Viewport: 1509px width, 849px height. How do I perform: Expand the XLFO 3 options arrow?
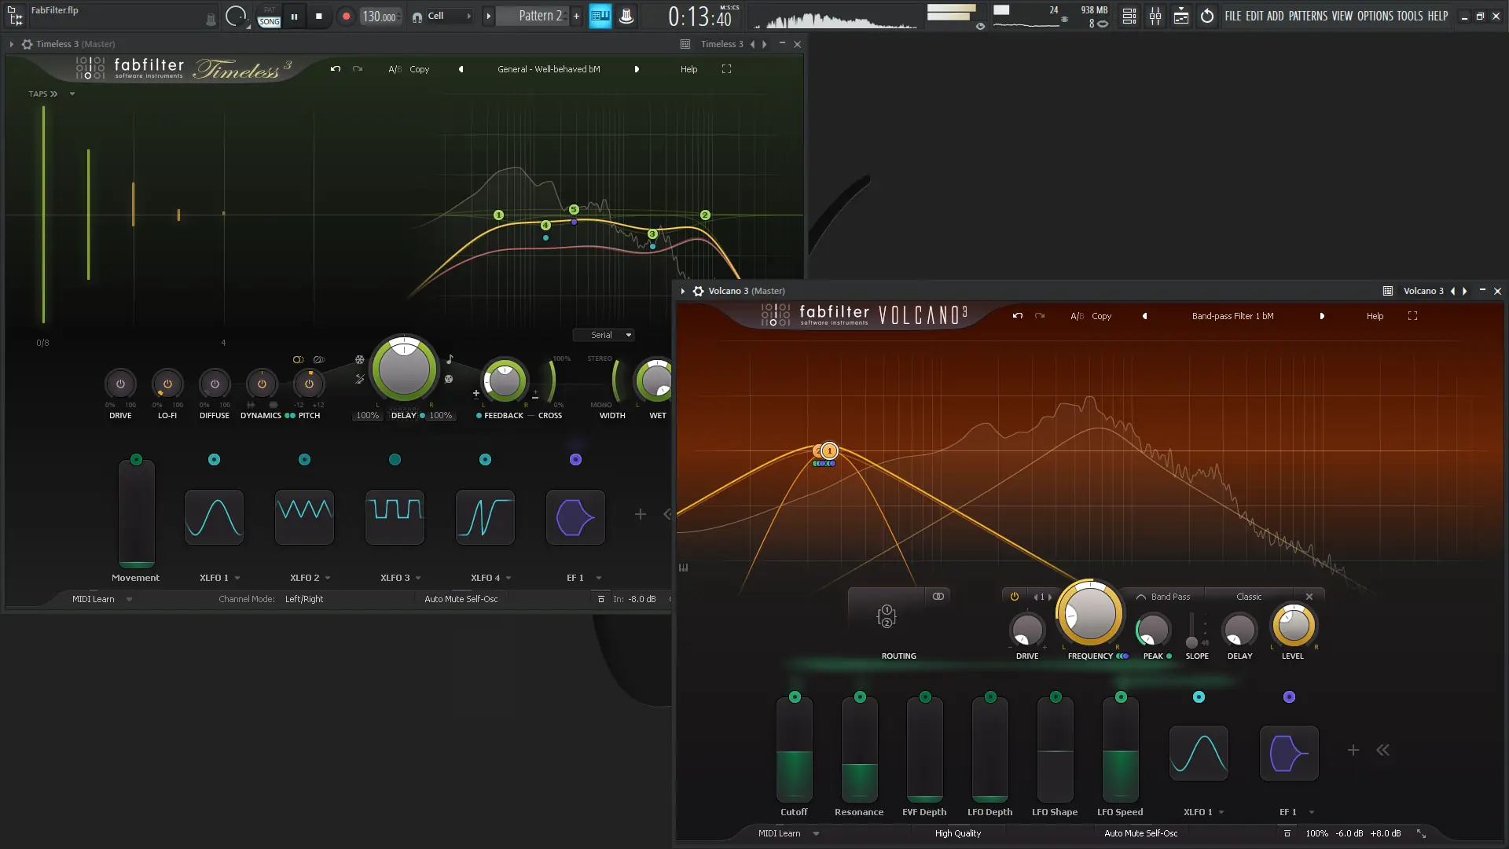(418, 579)
